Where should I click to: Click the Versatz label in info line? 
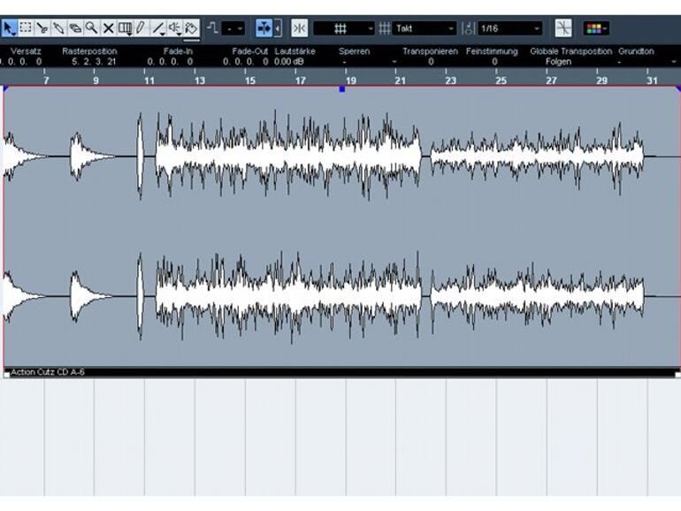[x=26, y=51]
